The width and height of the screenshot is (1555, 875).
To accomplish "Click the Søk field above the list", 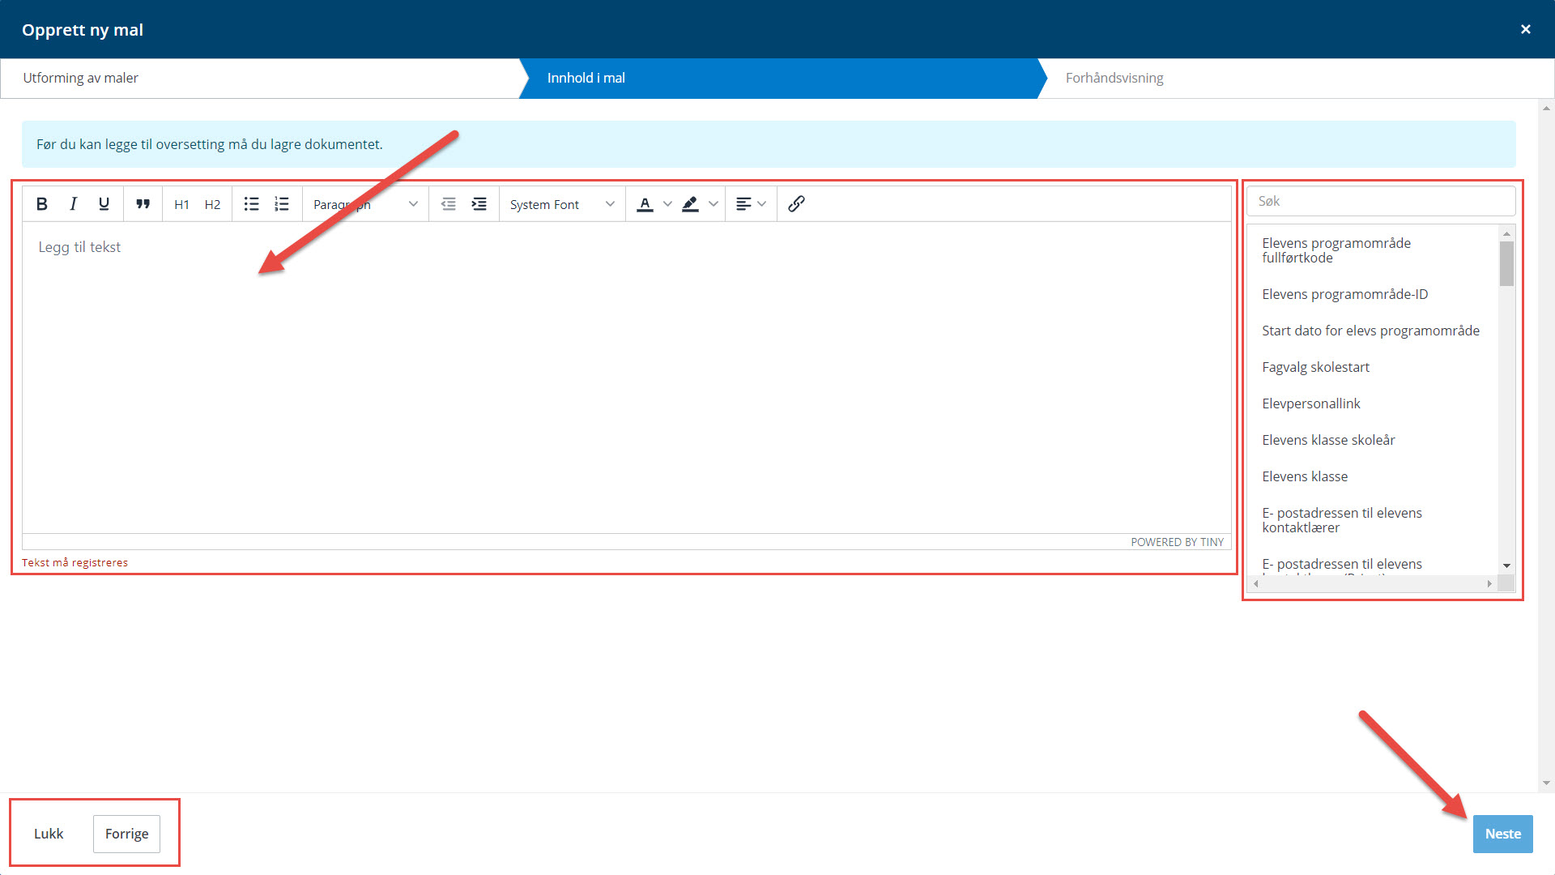I will pos(1380,201).
